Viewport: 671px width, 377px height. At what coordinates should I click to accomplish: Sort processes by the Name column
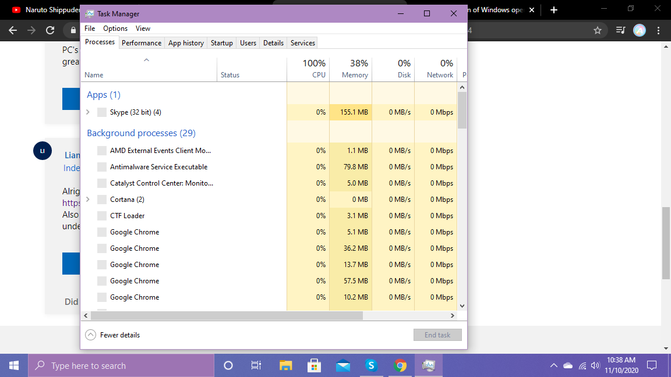point(149,69)
